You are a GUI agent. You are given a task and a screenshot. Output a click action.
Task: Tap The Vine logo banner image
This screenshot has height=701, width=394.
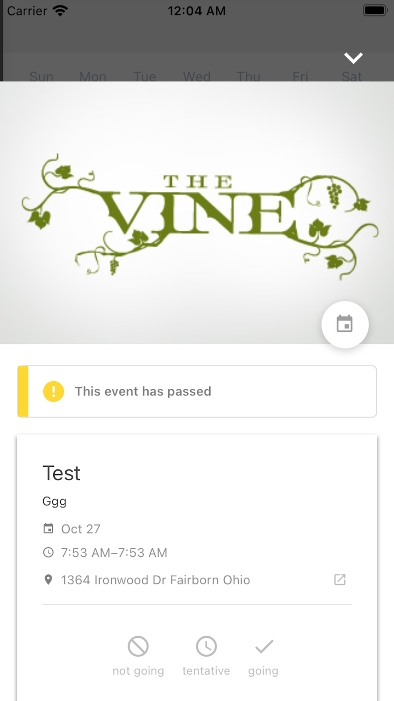click(197, 213)
